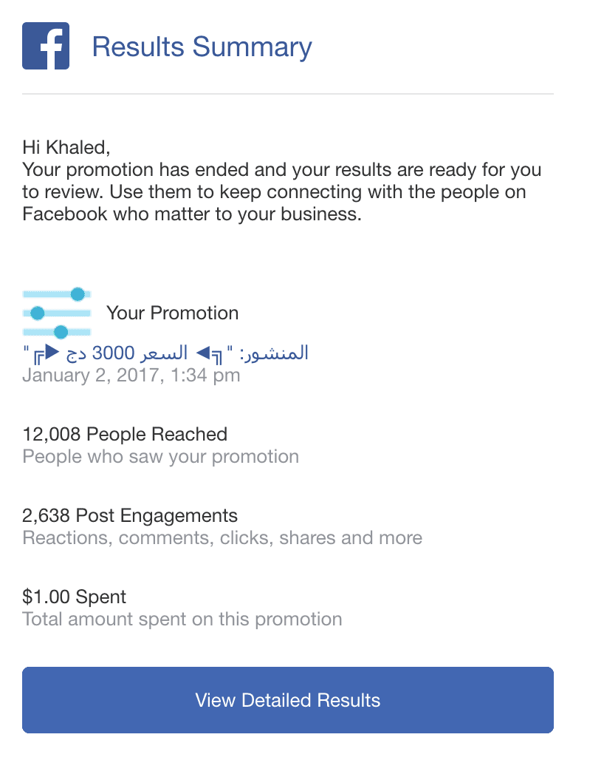This screenshot has width=604, height=757.
Task: Click the Facebook who matter to your business line
Action: [x=192, y=215]
